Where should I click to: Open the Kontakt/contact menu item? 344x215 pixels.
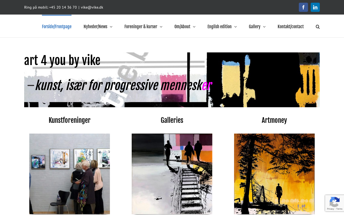pyautogui.click(x=291, y=27)
